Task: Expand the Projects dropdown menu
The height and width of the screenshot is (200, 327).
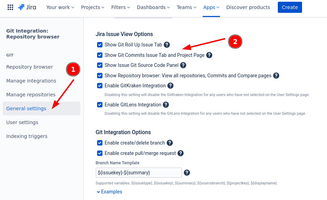Action: click(92, 7)
